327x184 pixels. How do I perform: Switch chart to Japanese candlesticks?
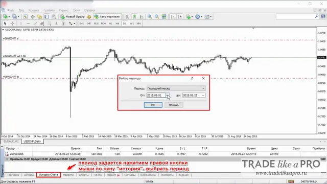[134, 17]
